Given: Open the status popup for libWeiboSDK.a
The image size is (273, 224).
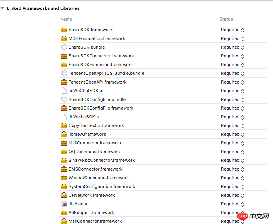Looking at the screenshot, I should pos(233,117).
